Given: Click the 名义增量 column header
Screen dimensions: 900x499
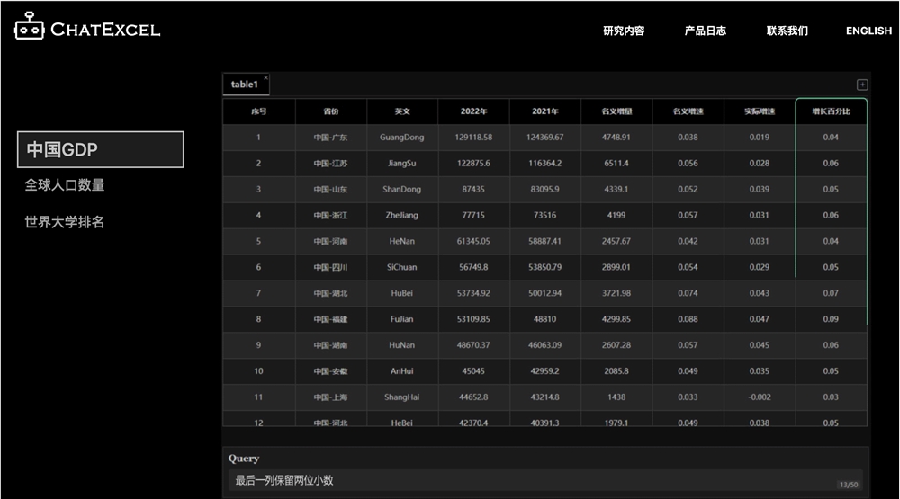Looking at the screenshot, I should 616,112.
